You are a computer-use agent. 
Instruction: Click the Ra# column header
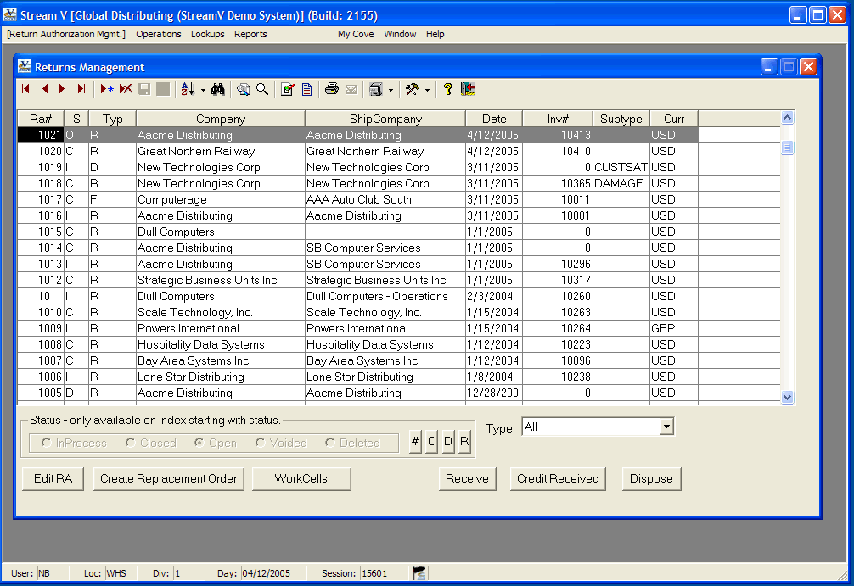tap(41, 119)
